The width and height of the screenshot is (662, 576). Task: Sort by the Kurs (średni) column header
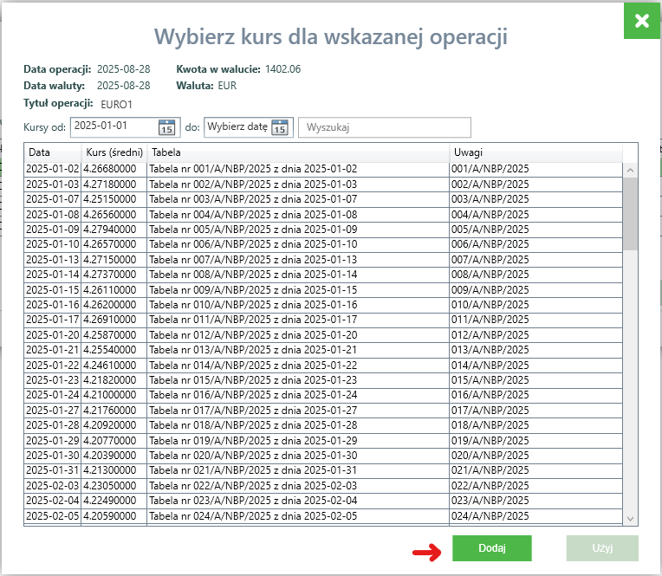(114, 152)
